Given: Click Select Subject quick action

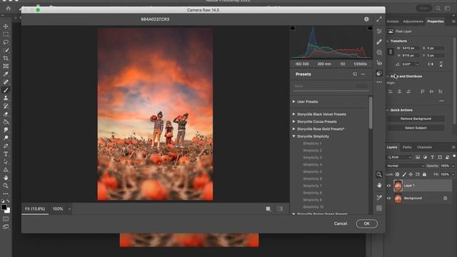Looking at the screenshot, I should pyautogui.click(x=416, y=128).
